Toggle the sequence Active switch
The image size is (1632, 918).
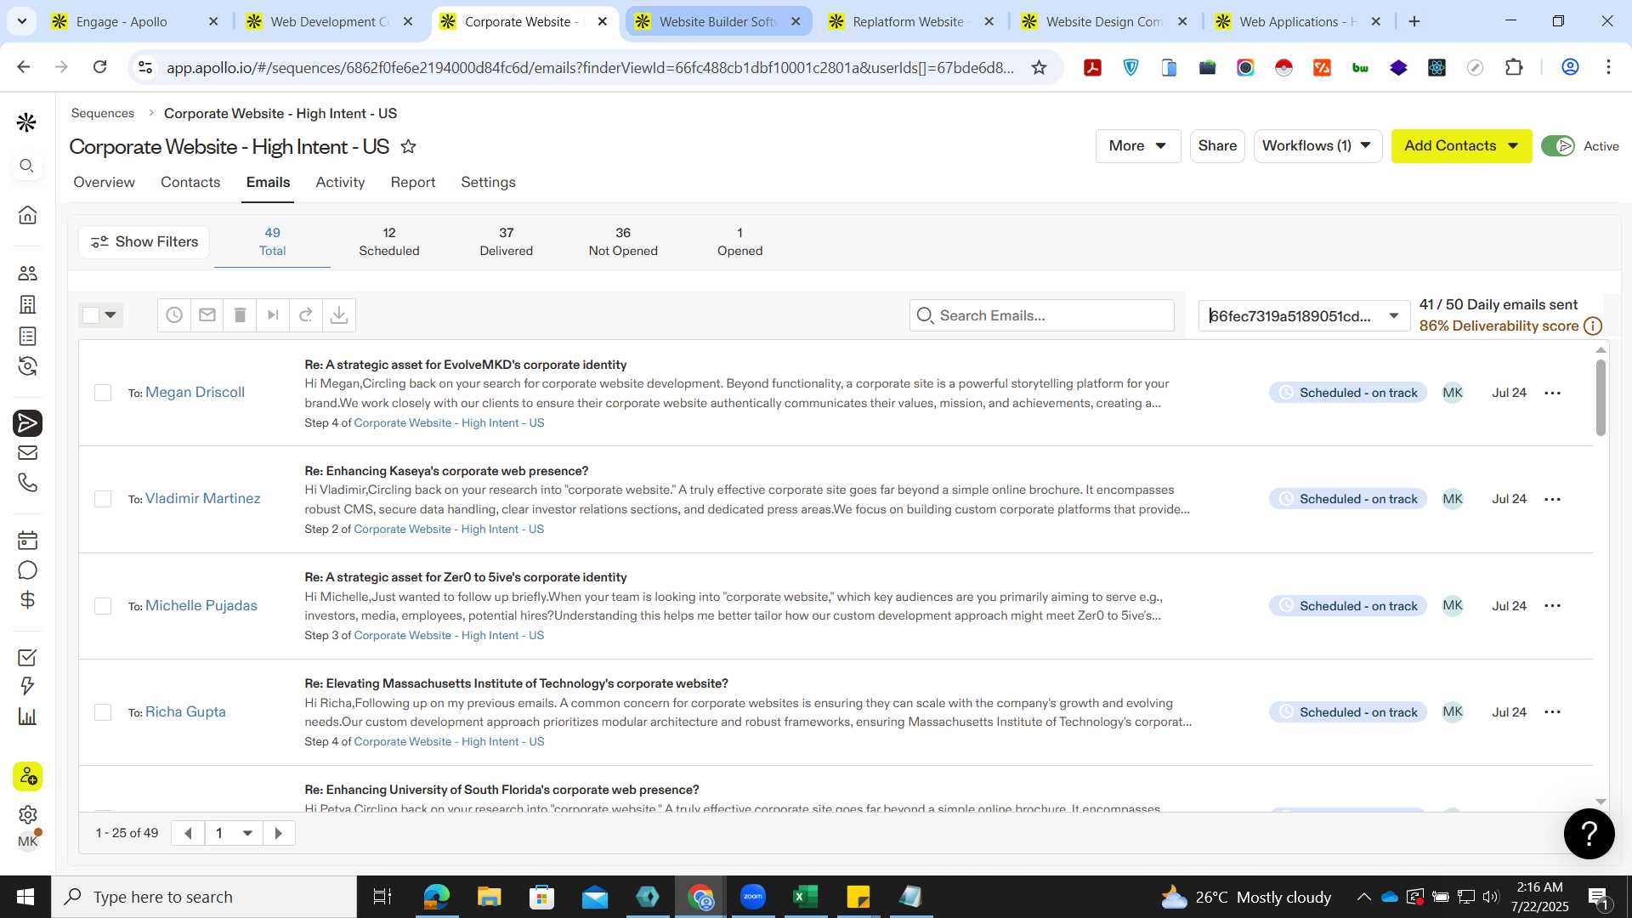(1558, 146)
